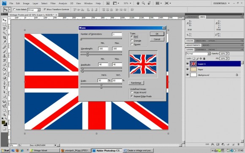
Task: Click the Randomize button
Action: tap(136, 83)
